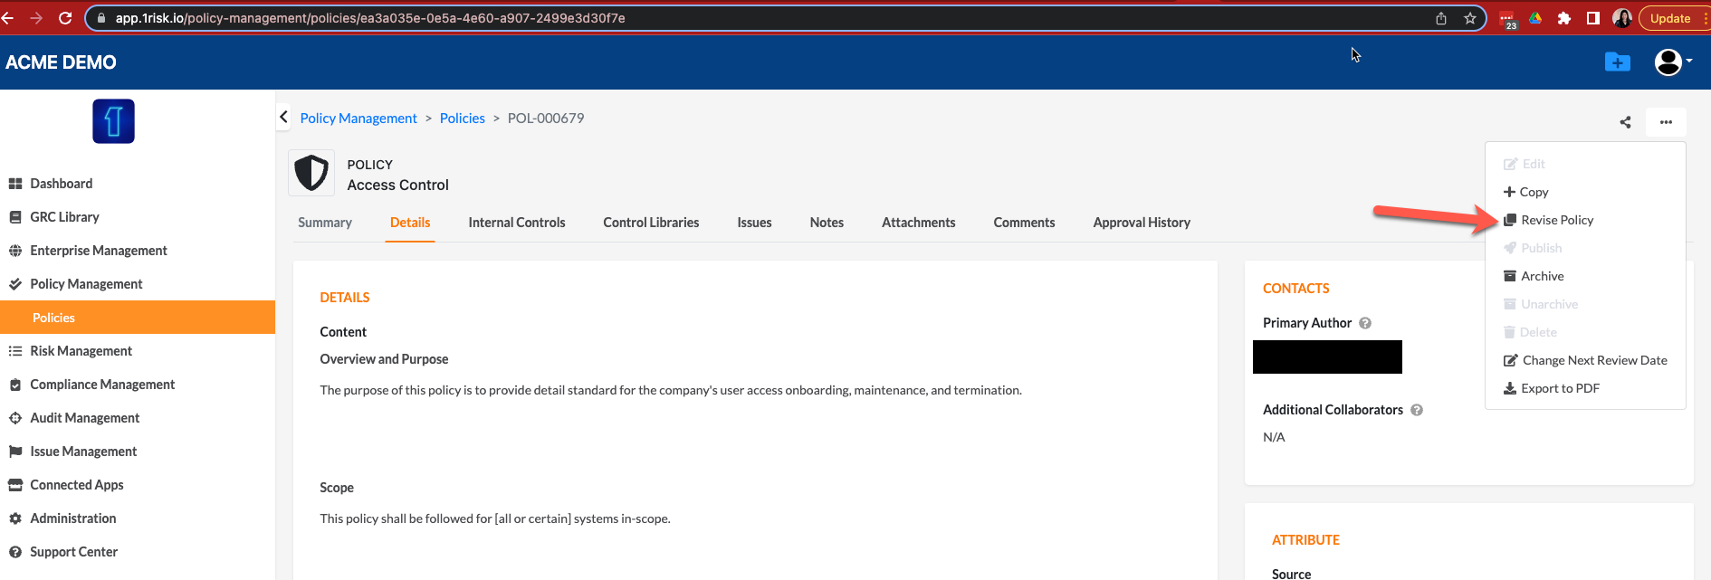The image size is (1711, 580).
Task: Click Unarchive in the actions menu
Action: (x=1541, y=304)
